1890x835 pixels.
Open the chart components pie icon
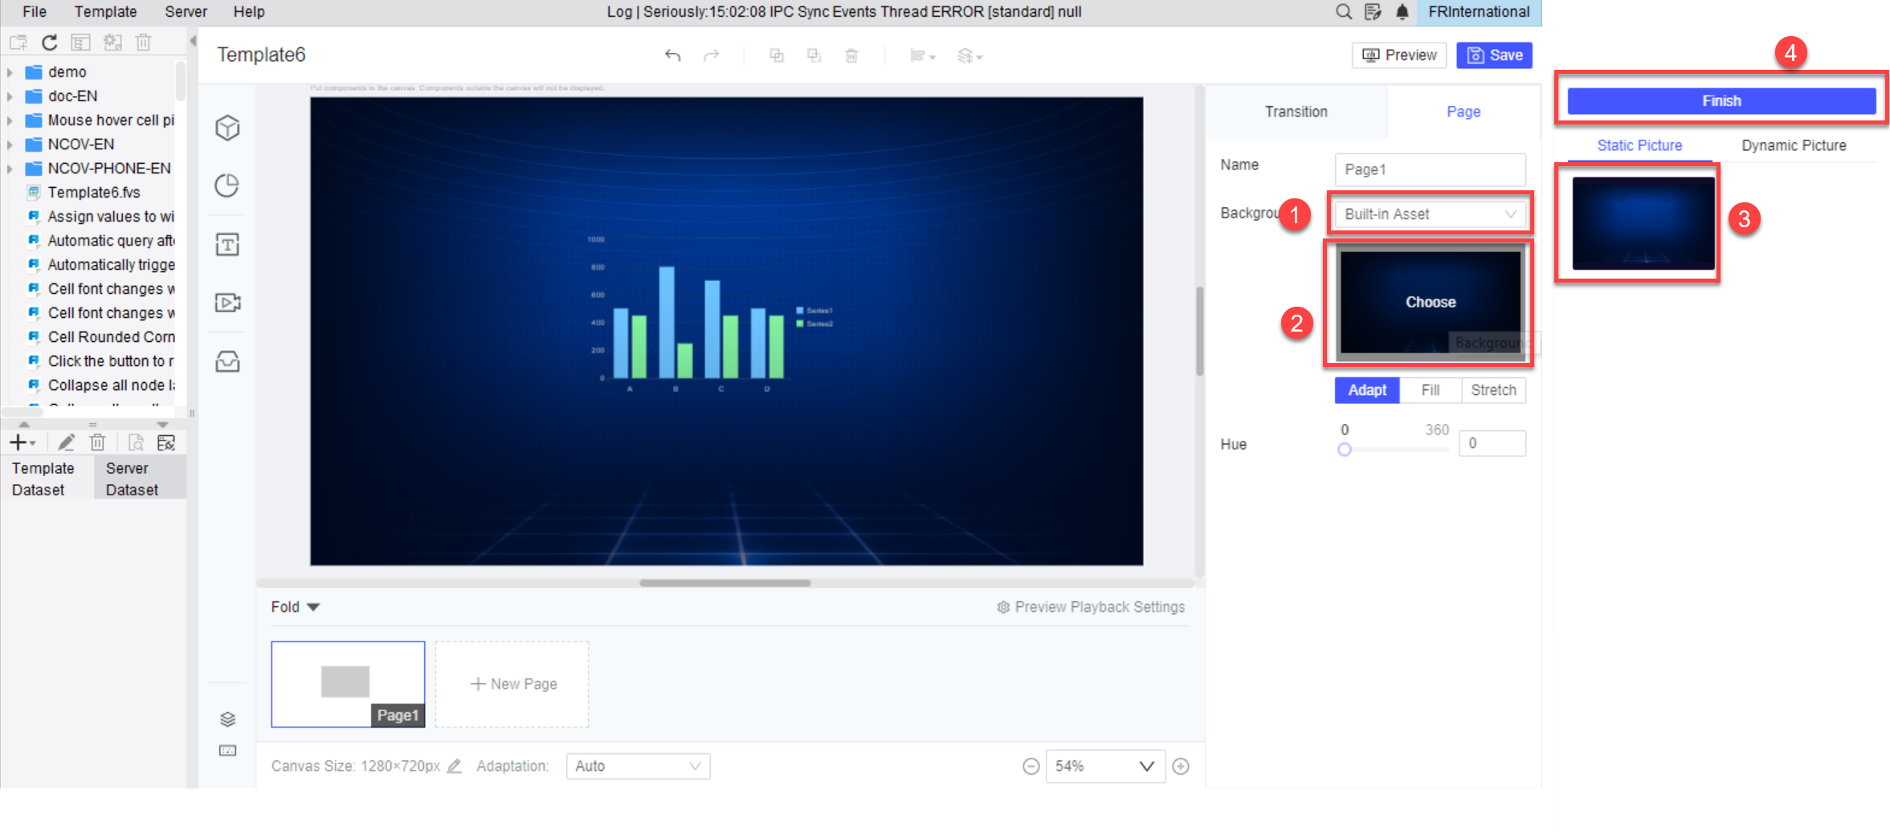(227, 185)
